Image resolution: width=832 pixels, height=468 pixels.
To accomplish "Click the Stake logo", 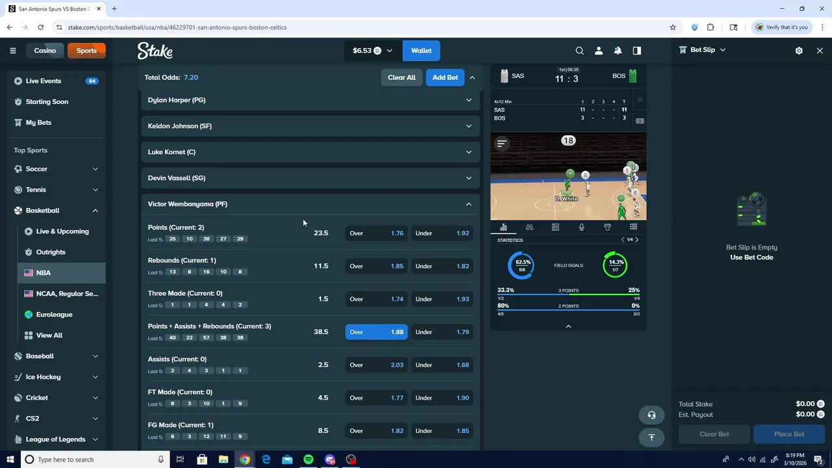I will (x=155, y=51).
